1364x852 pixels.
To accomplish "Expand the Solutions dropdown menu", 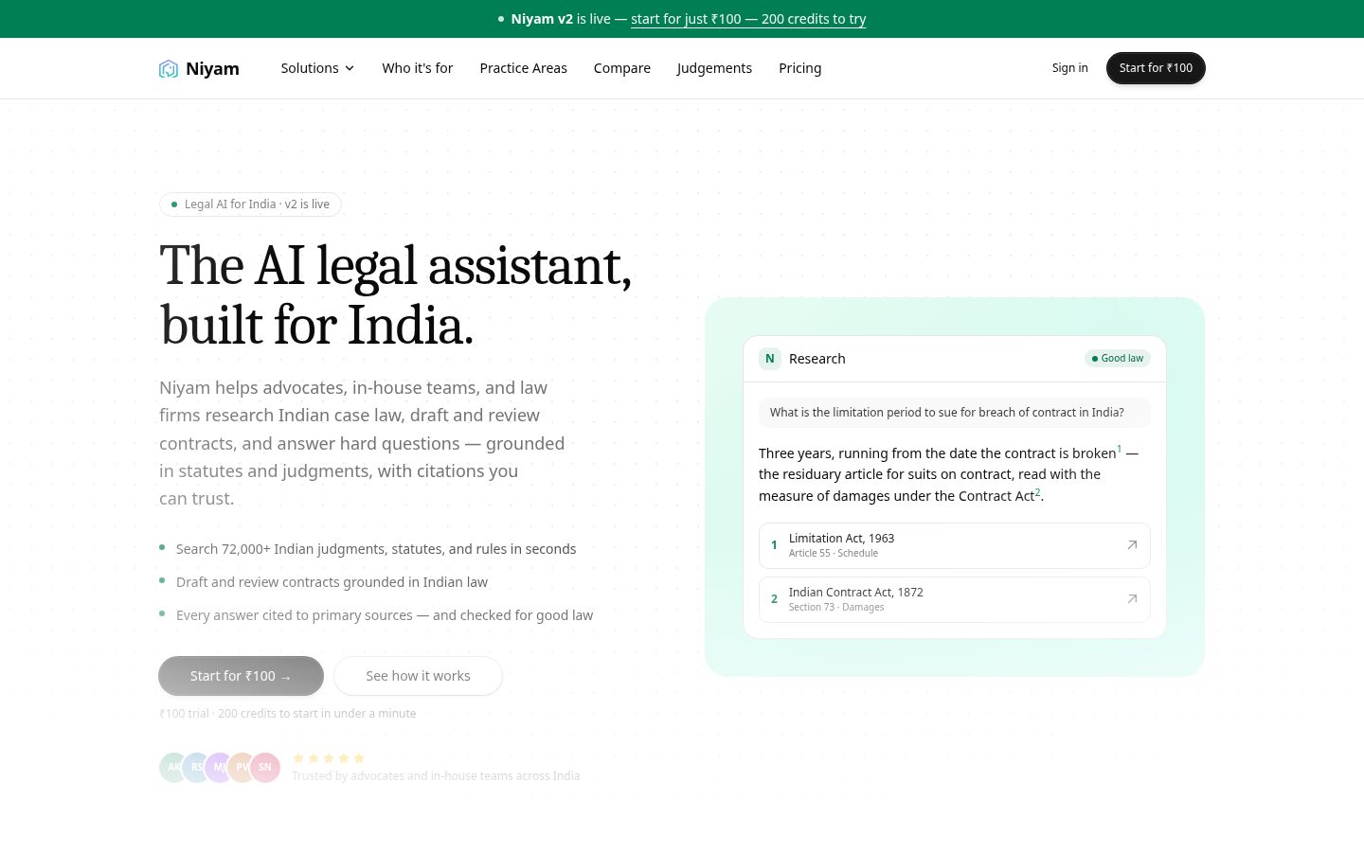I will [x=317, y=68].
